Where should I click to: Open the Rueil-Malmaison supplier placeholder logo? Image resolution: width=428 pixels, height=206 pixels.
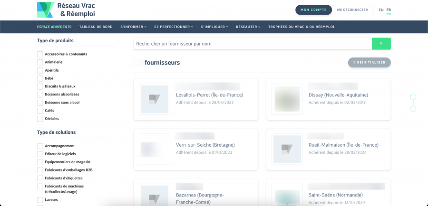pyautogui.click(x=287, y=149)
